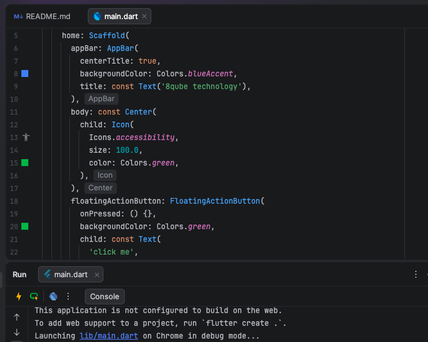Image resolution: width=428 pixels, height=342 pixels.
Task: Open Run panel options kebab menu
Action: point(416,274)
